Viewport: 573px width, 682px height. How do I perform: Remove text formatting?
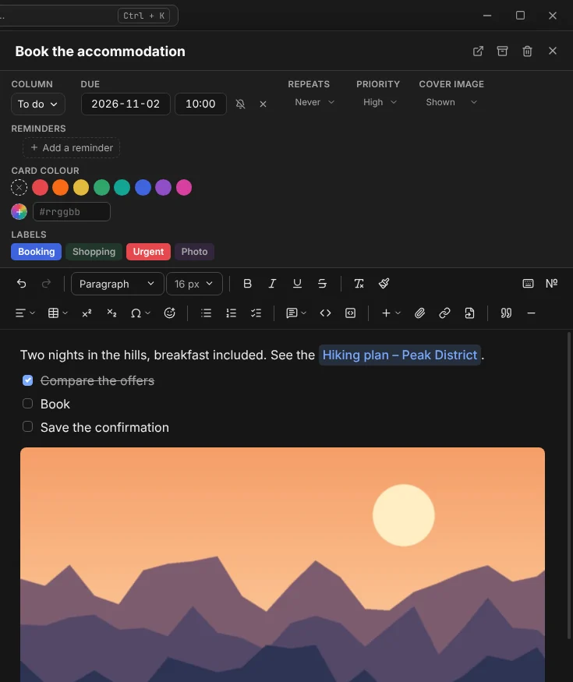[x=359, y=284]
